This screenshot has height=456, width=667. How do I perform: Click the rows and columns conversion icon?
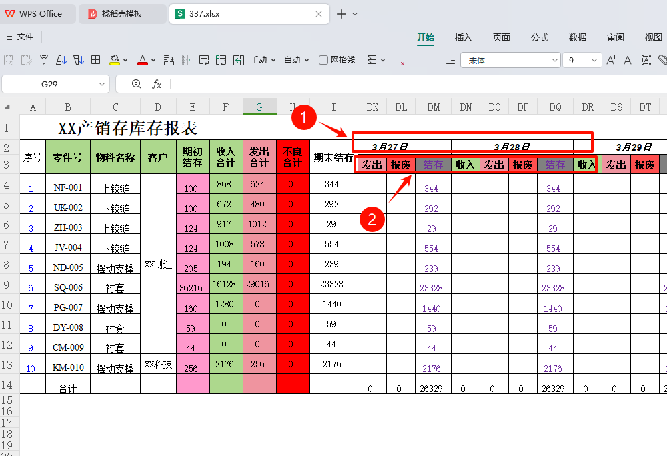(169, 61)
